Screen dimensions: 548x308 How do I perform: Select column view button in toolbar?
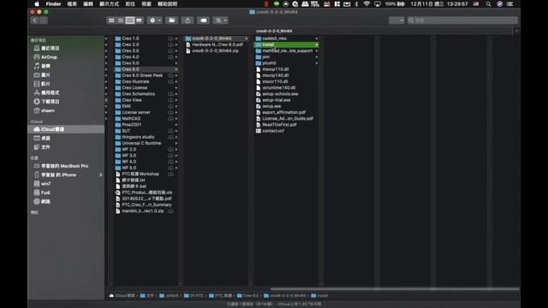point(130,21)
